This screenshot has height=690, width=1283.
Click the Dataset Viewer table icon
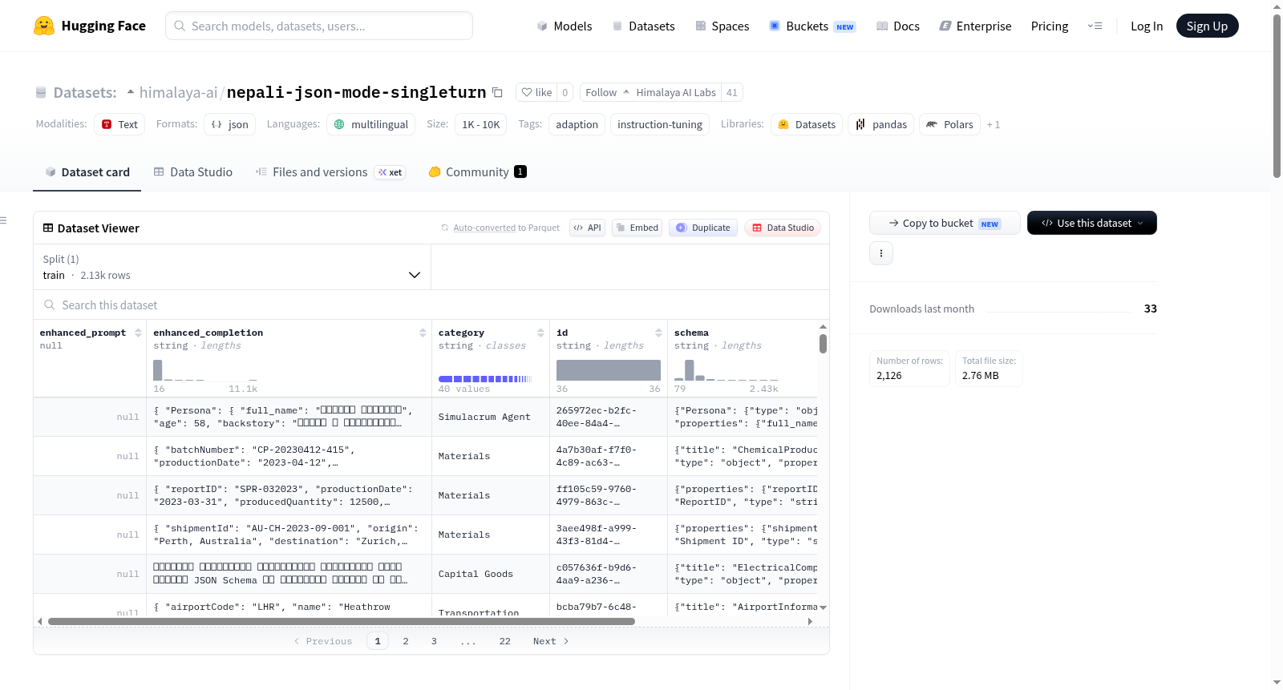pyautogui.click(x=48, y=228)
